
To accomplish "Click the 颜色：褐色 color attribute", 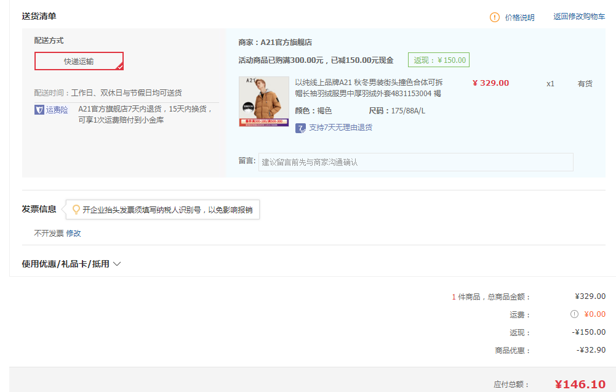I will pos(313,110).
